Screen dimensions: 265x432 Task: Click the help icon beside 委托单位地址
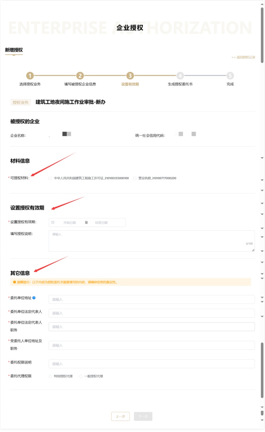pos(34,298)
